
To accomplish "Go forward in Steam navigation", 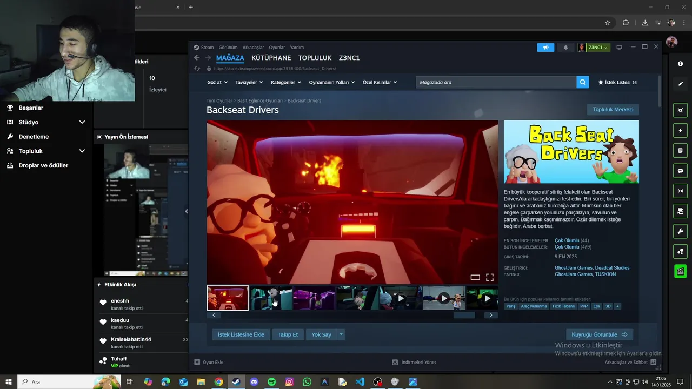I will pyautogui.click(x=208, y=58).
